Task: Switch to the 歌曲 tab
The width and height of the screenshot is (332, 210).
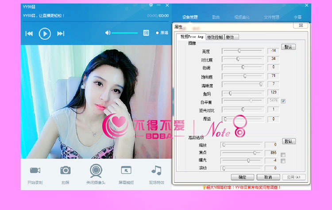Action: (216, 17)
